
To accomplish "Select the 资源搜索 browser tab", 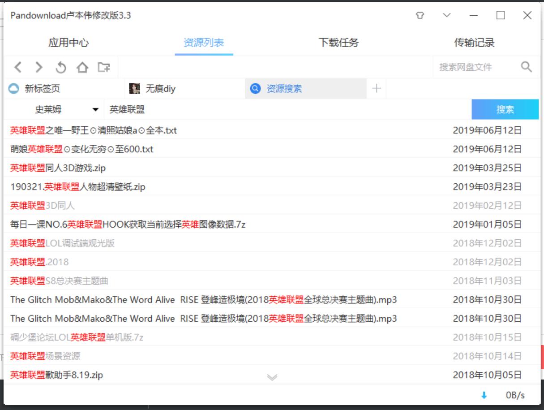I will (x=306, y=89).
